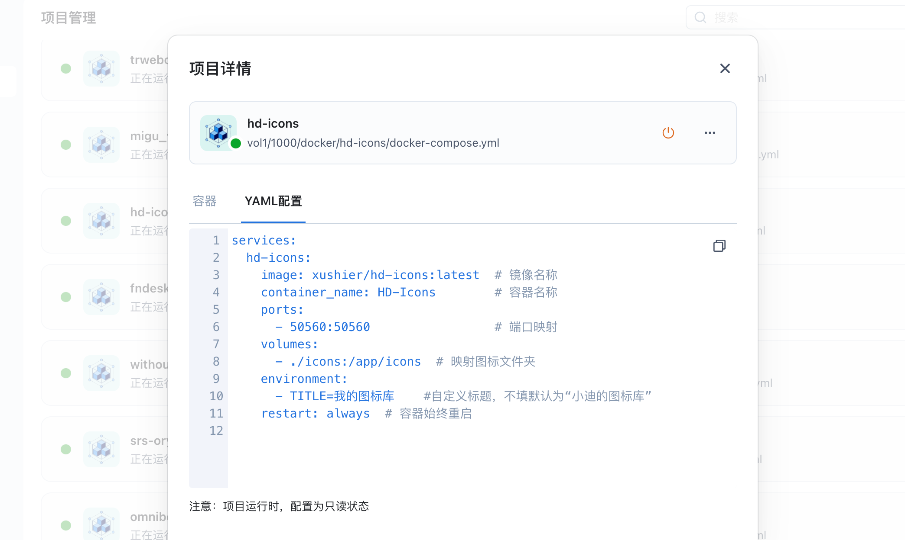
Task: Click the fndesk project cube icon
Action: coord(101,297)
